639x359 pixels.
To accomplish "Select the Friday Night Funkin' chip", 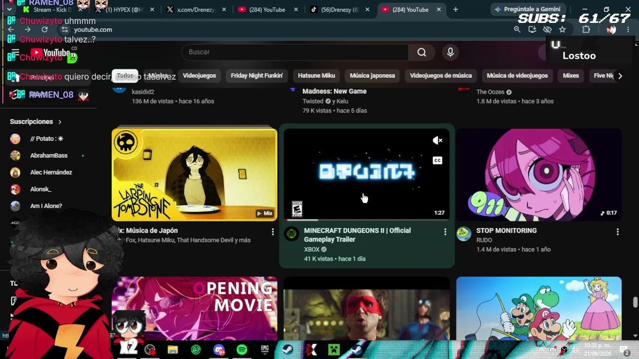I will 257,76.
